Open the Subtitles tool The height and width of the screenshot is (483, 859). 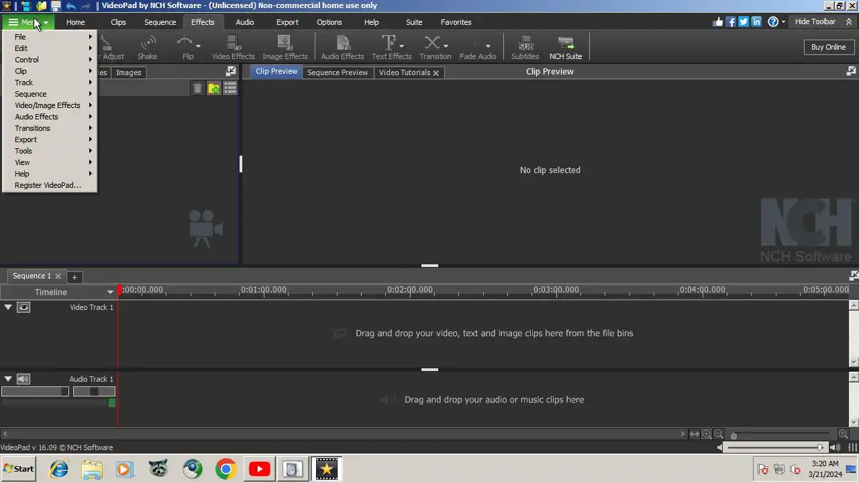pos(525,48)
